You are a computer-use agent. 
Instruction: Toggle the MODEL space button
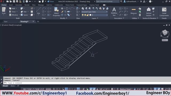tap(49, 89)
